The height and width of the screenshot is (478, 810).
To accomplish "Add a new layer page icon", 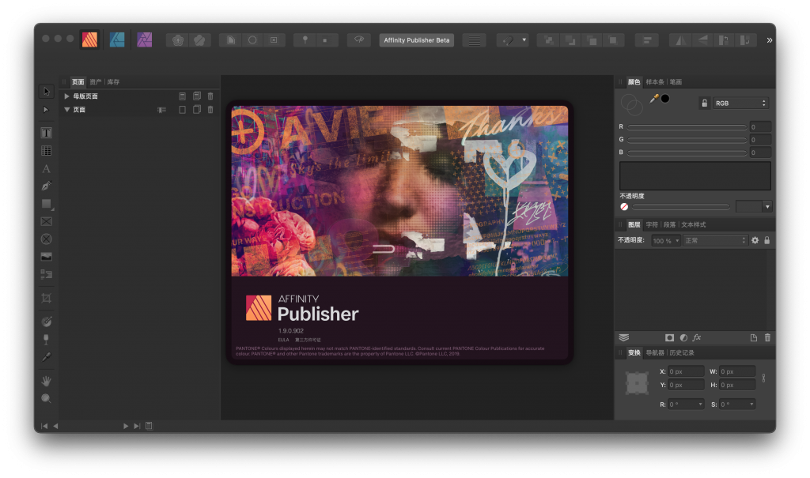I will 754,337.
